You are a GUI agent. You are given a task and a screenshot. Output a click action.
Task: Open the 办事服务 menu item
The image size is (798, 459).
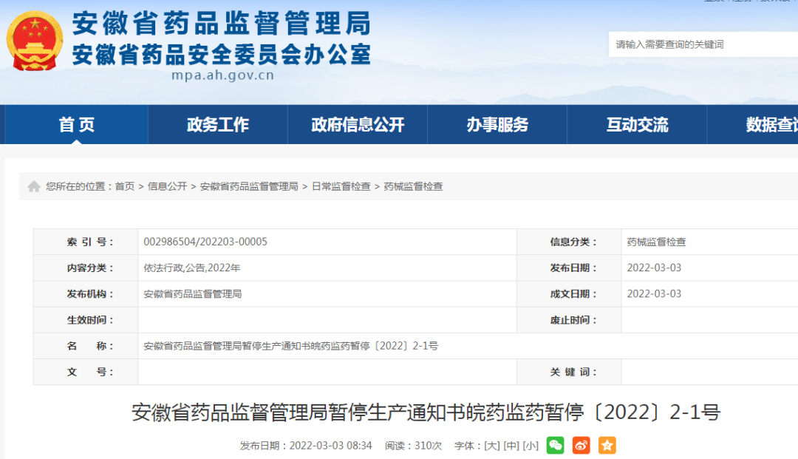point(497,125)
